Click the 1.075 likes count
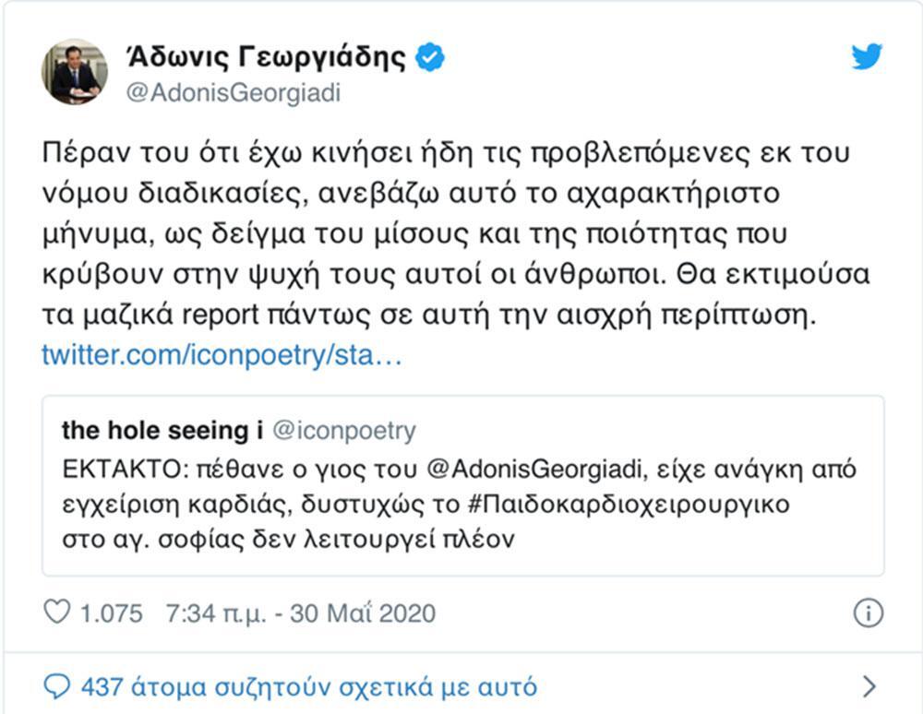The width and height of the screenshot is (923, 714). pyautogui.click(x=112, y=613)
